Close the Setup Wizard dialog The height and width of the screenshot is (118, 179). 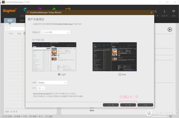(151, 13)
